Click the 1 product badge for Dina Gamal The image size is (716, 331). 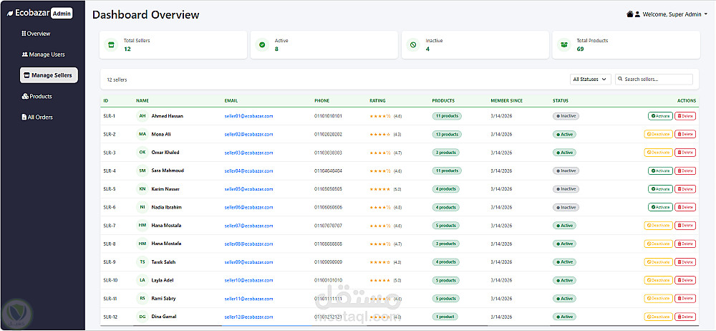point(445,317)
